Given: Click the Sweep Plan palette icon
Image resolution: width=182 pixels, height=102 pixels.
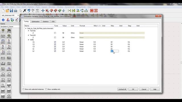Looking at the screenshot, I should (x=3, y=36).
